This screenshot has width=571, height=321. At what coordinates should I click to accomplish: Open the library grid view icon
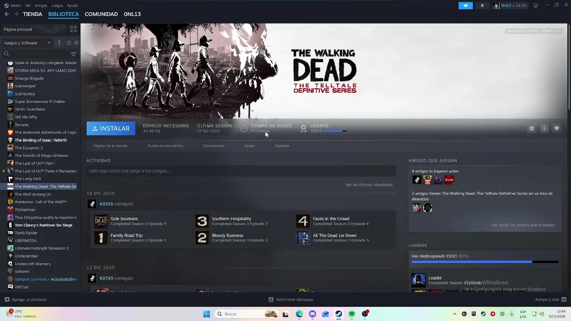pos(73,29)
